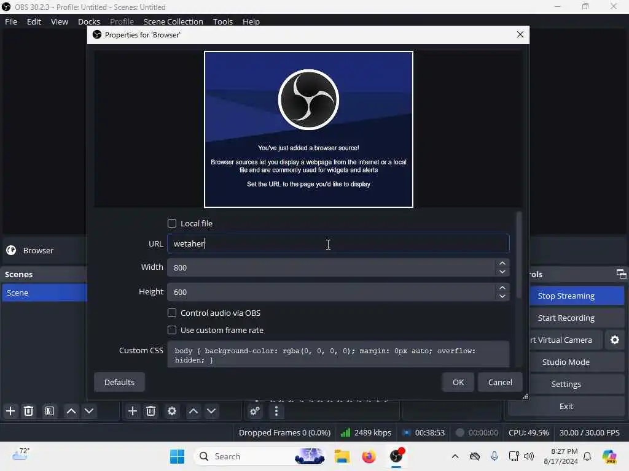Click the Custom CSS text area
The image size is (629, 471).
338,354
